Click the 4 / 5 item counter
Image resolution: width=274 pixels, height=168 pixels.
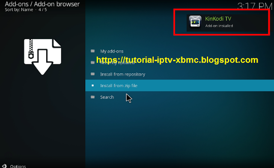coord(43,9)
